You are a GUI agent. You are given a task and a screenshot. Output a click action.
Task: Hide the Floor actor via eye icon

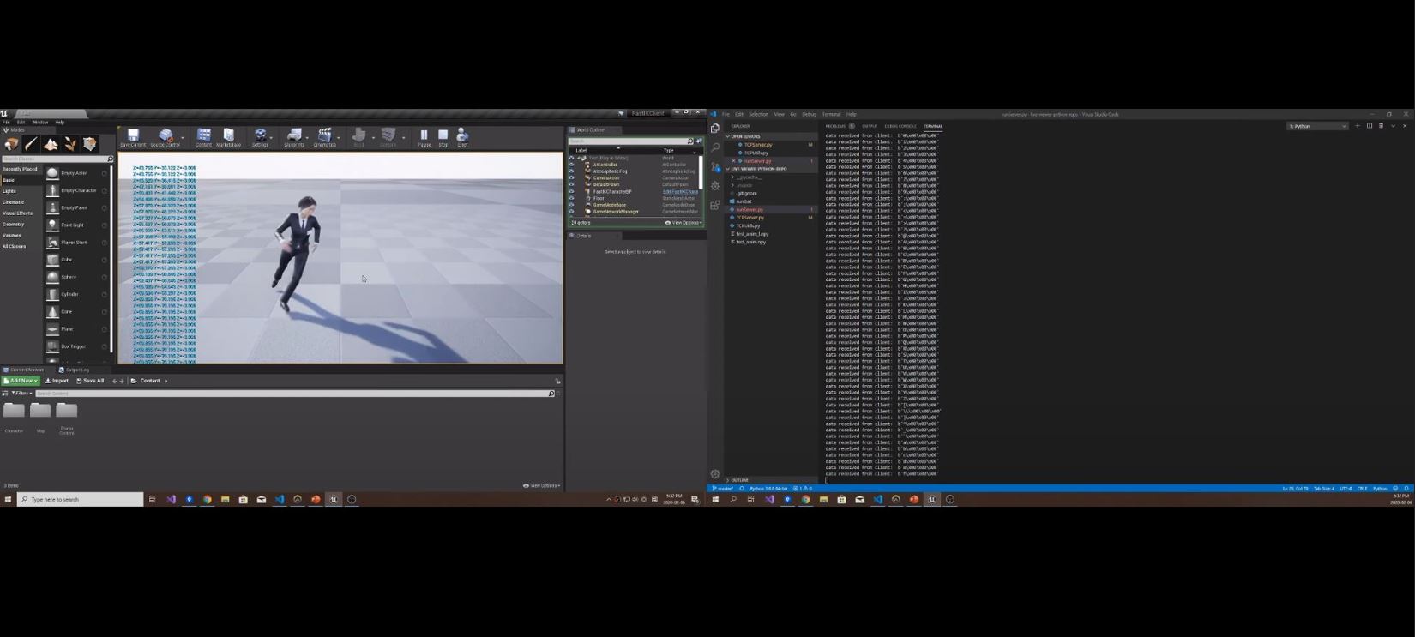(572, 198)
